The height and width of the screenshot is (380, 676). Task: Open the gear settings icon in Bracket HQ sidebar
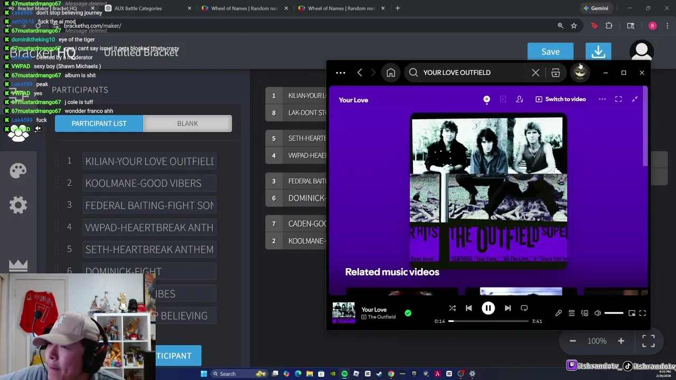coord(18,205)
